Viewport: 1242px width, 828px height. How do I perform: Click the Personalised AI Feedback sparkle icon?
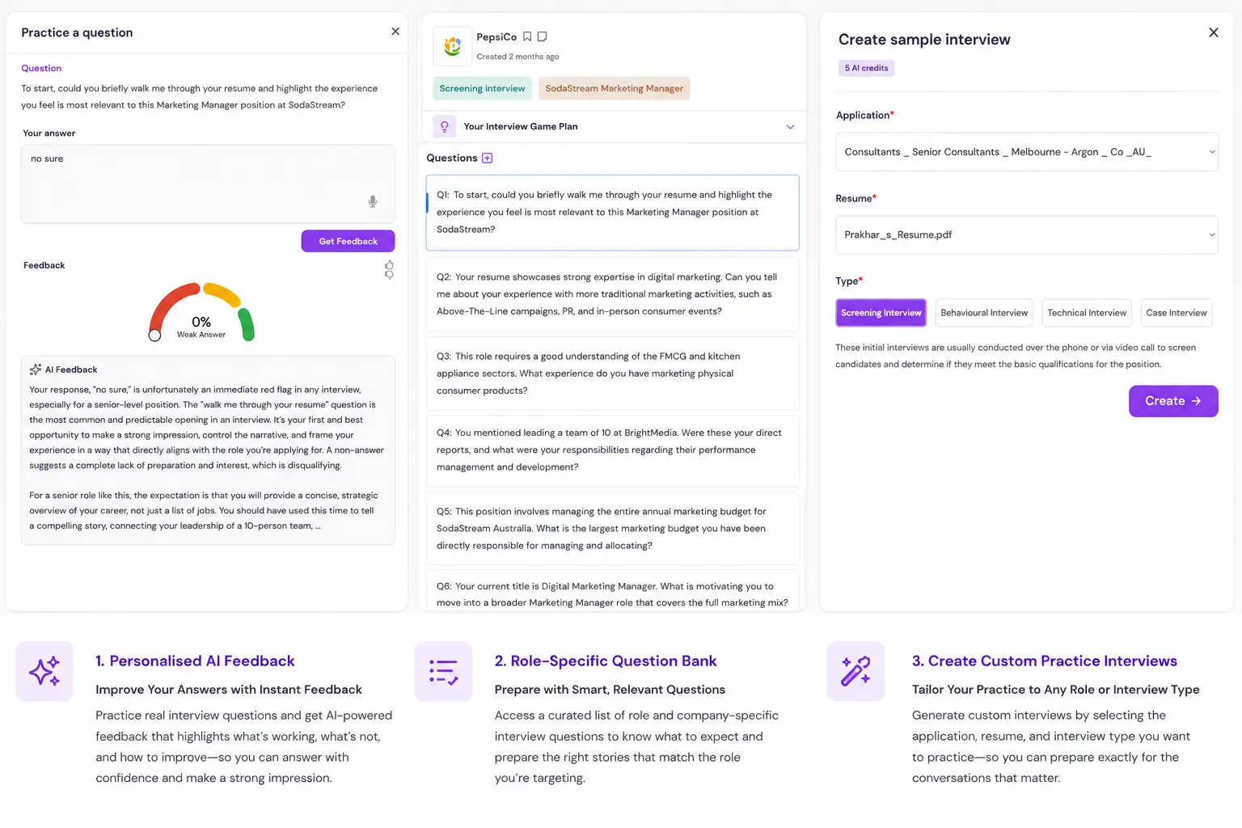click(44, 671)
